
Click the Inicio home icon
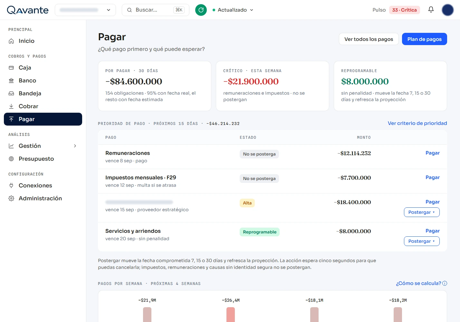pyautogui.click(x=11, y=41)
